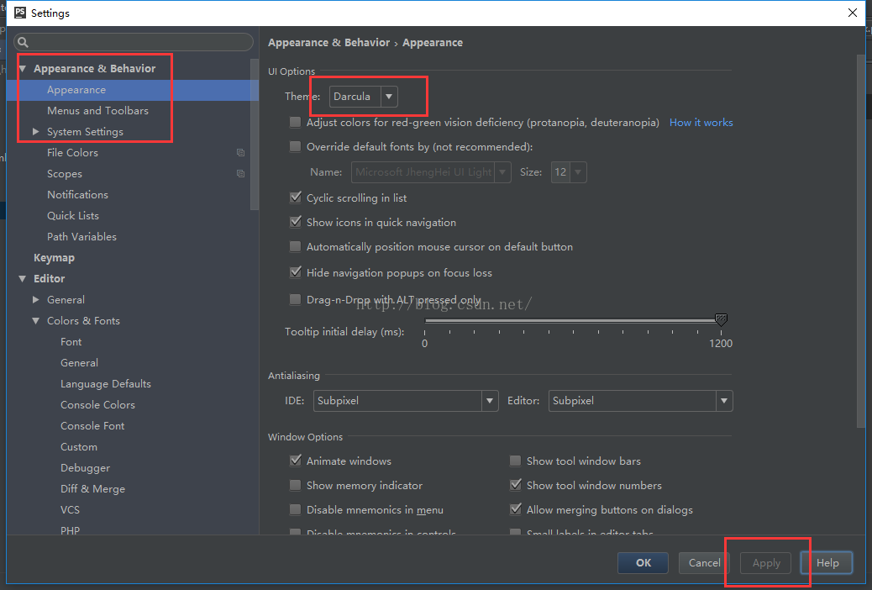Enable Adjust colors for red-green vision deficiency
The image size is (872, 590).
point(296,123)
